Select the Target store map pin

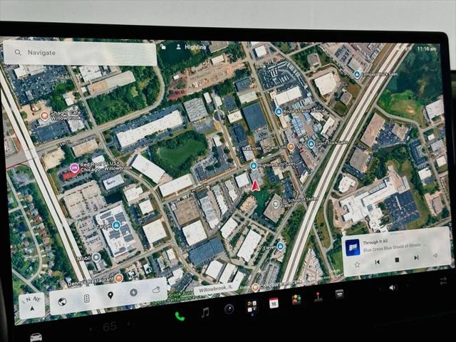(116, 225)
